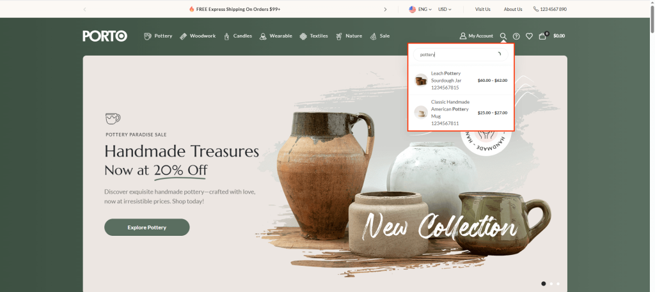Viewport: 655px width, 292px height.
Task: Click the My Account user icon
Action: click(463, 36)
